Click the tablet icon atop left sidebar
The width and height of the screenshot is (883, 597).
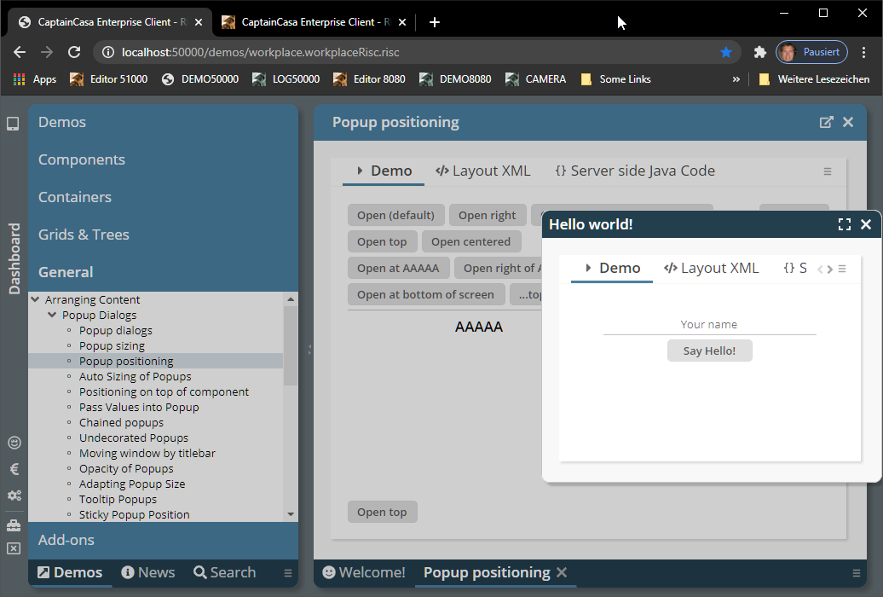click(13, 124)
